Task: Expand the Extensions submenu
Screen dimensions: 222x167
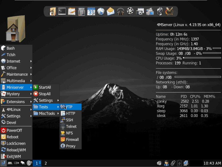Action: tap(16, 102)
